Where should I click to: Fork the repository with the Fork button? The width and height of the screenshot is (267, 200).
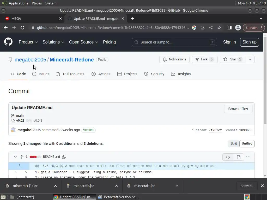205,59
